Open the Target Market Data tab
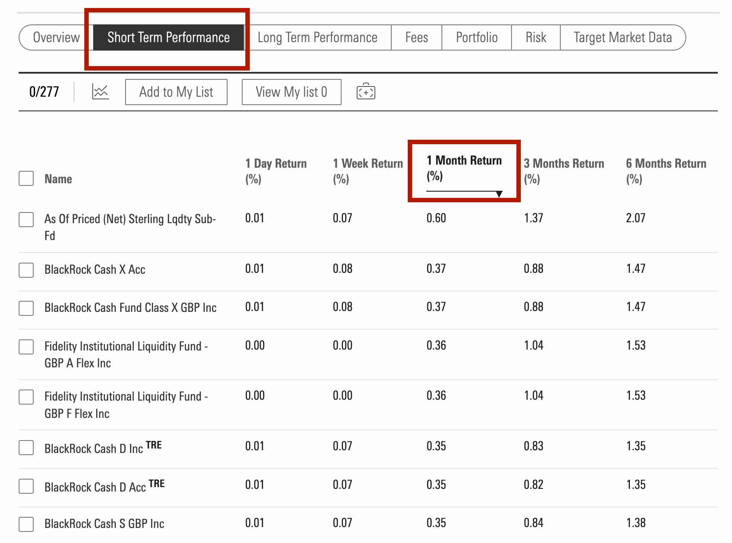The image size is (732, 543). (x=622, y=37)
